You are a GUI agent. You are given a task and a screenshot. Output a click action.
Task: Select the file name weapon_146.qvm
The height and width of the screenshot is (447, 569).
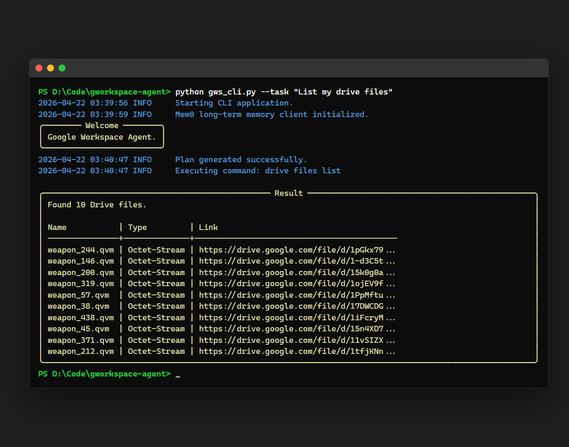pos(81,261)
